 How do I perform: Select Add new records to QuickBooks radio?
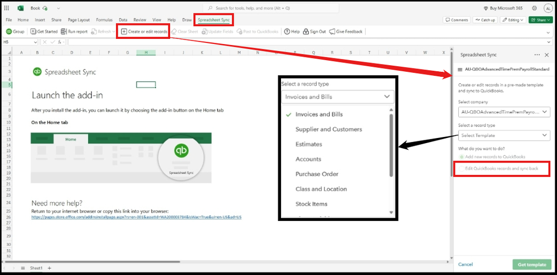click(462, 156)
